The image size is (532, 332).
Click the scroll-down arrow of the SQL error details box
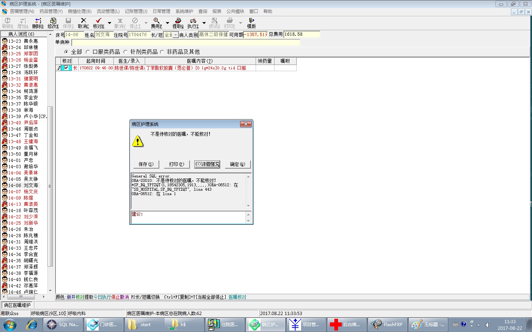(x=248, y=206)
